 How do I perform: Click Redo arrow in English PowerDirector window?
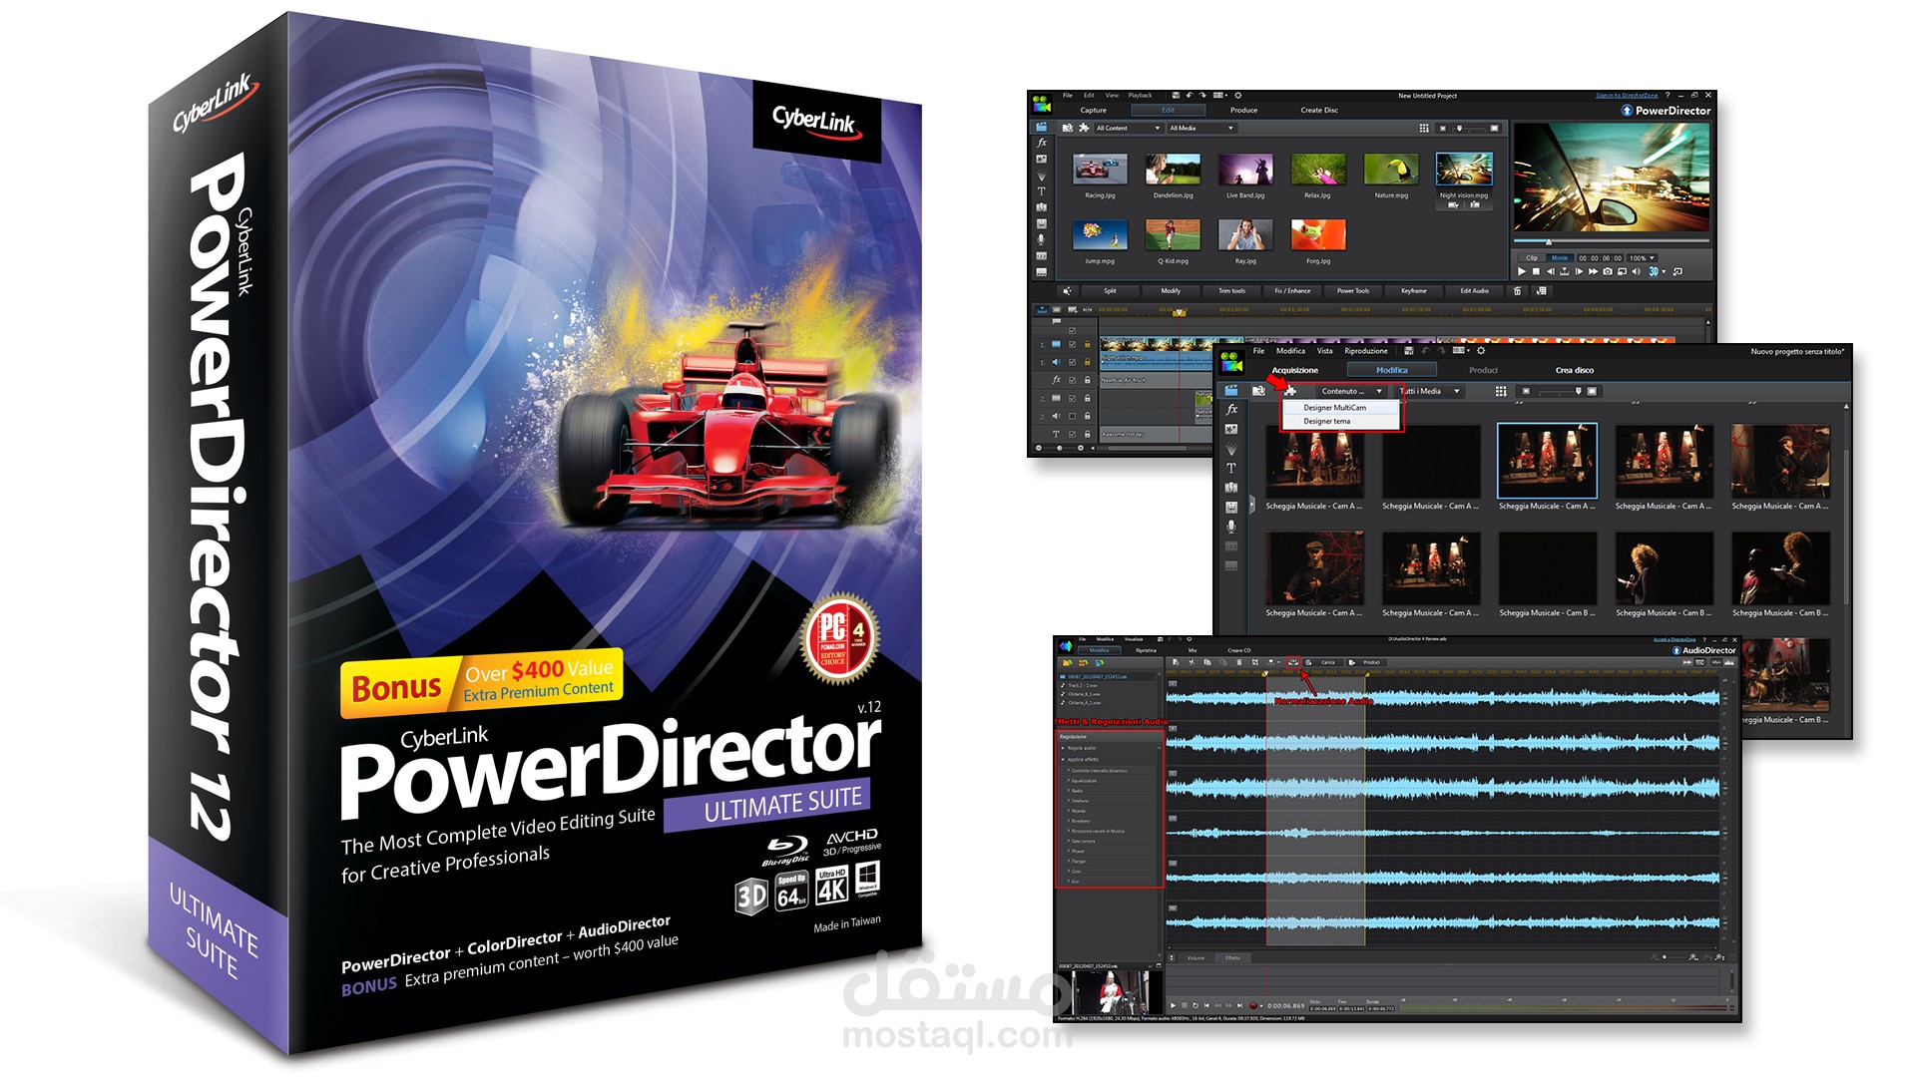pos(1202,96)
